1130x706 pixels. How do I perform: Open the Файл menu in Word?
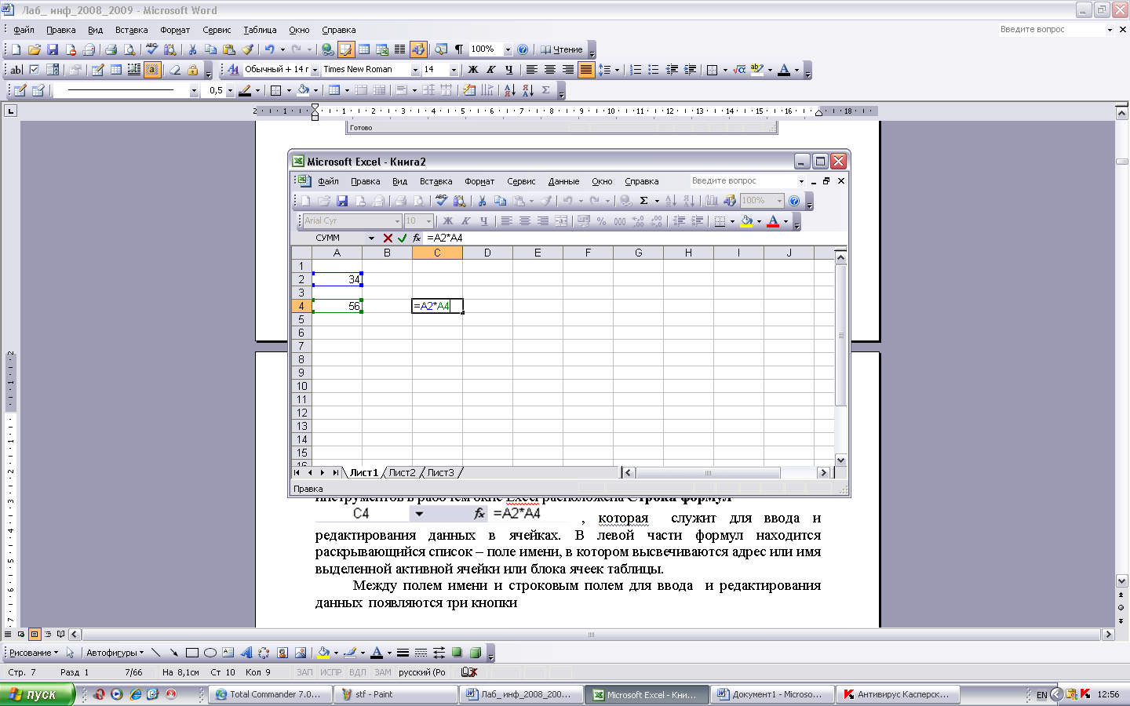(x=24, y=30)
